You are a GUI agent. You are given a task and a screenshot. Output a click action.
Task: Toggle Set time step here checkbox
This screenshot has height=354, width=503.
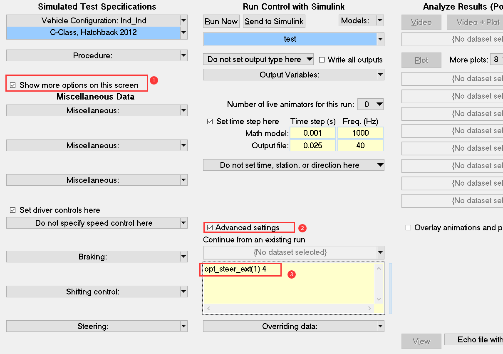tap(210, 122)
